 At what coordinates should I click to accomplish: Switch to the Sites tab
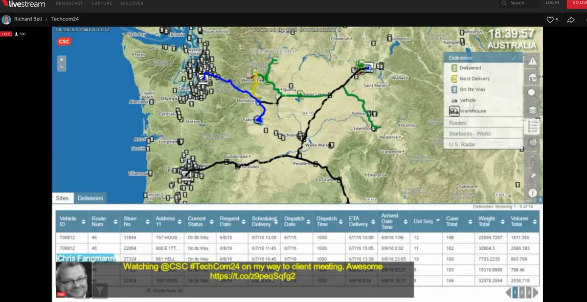63,198
